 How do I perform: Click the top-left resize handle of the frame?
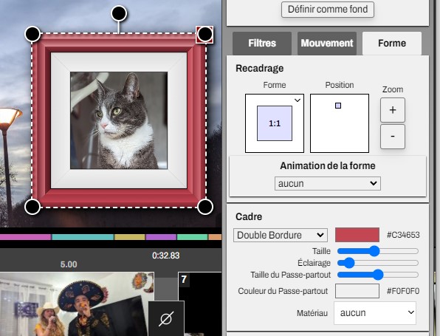tap(32, 34)
